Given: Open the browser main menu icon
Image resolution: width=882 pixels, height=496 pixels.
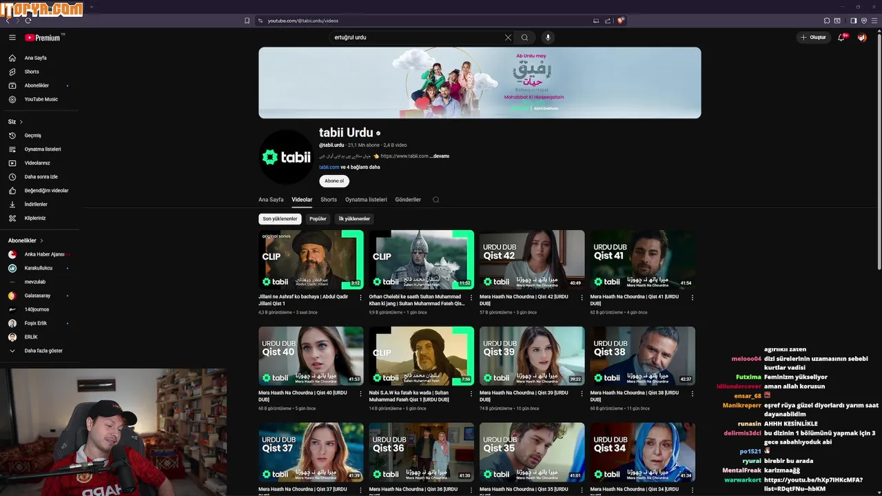Looking at the screenshot, I should click(874, 21).
